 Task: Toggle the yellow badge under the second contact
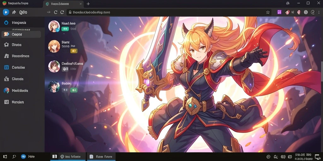point(74,51)
